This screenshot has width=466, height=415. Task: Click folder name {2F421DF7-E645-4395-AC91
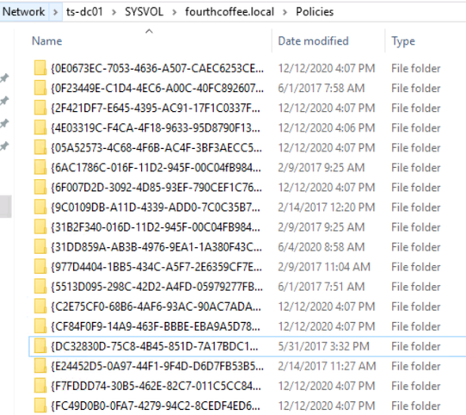(156, 108)
